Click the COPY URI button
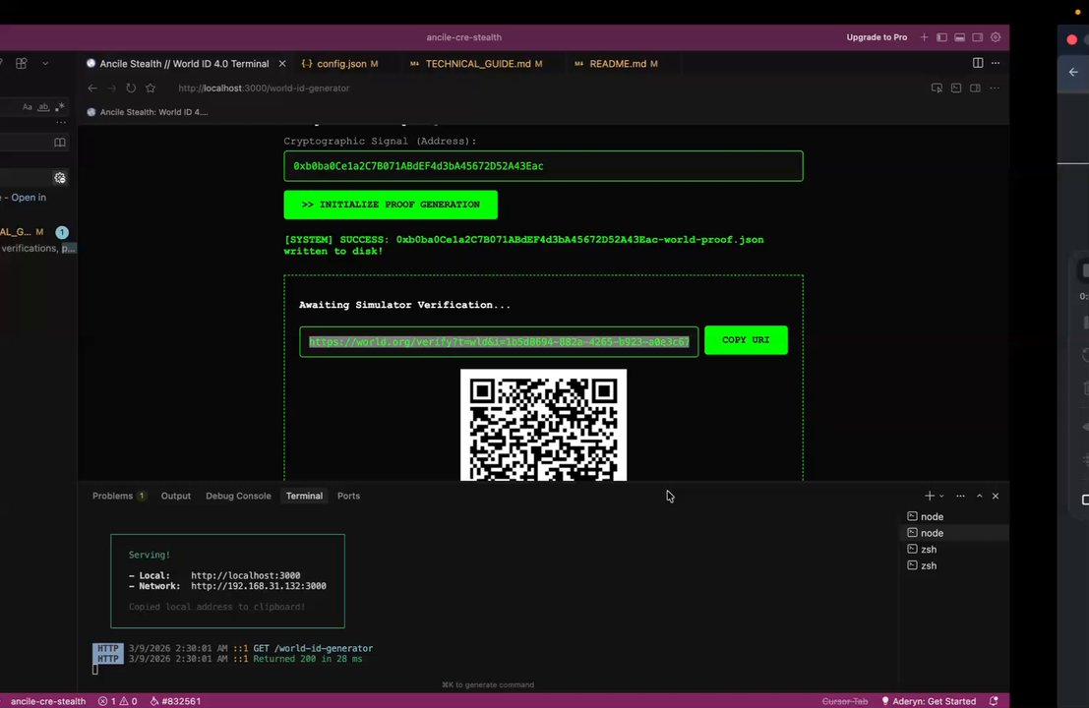 coord(746,340)
